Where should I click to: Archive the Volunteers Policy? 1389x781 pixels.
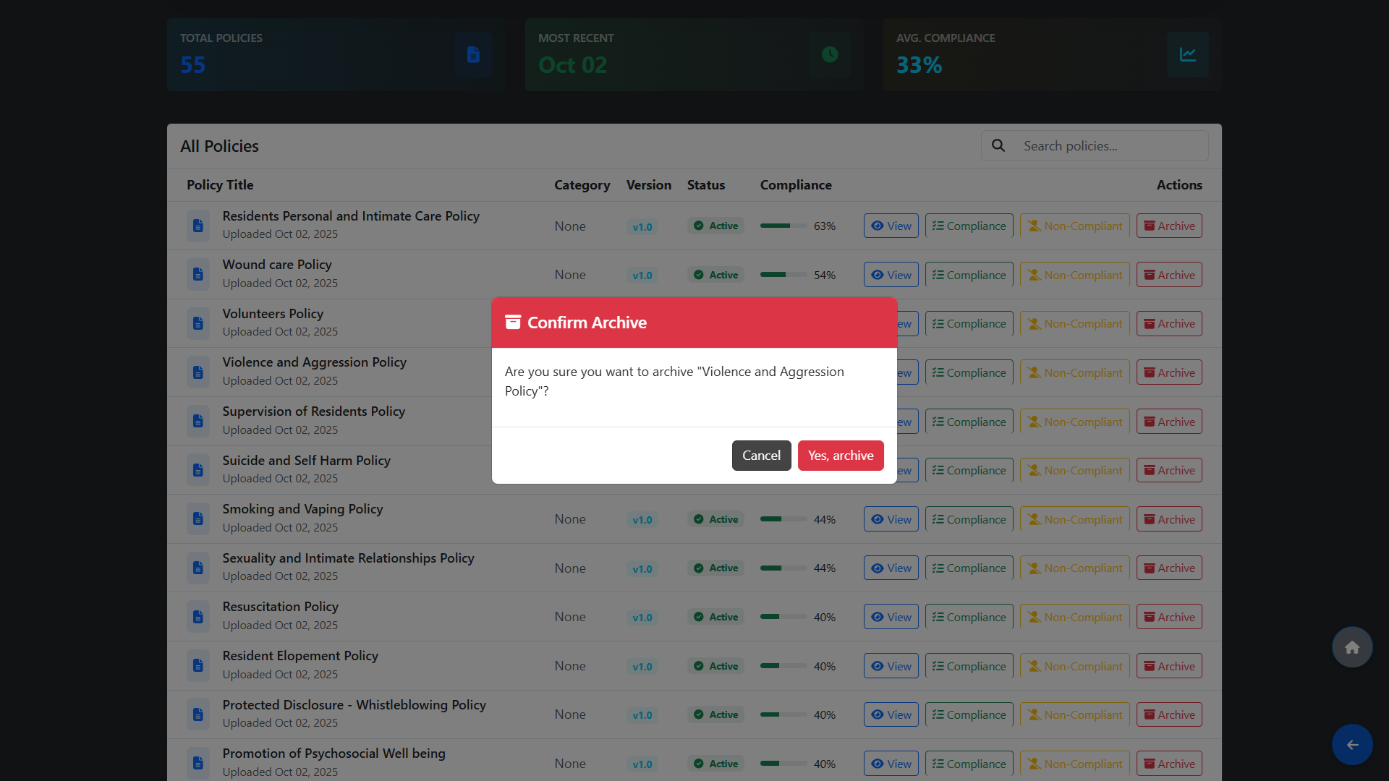tap(1169, 323)
